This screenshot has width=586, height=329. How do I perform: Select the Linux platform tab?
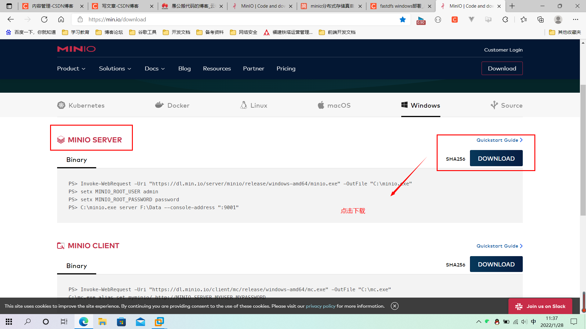coord(254,105)
